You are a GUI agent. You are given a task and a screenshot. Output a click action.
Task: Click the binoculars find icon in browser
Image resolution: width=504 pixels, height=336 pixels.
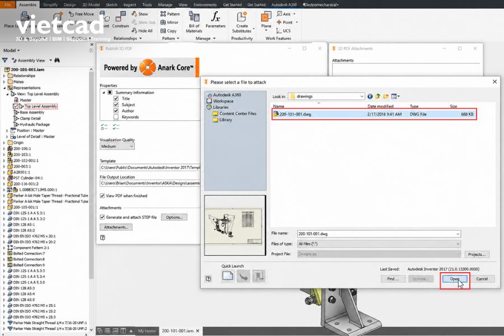[57, 60]
